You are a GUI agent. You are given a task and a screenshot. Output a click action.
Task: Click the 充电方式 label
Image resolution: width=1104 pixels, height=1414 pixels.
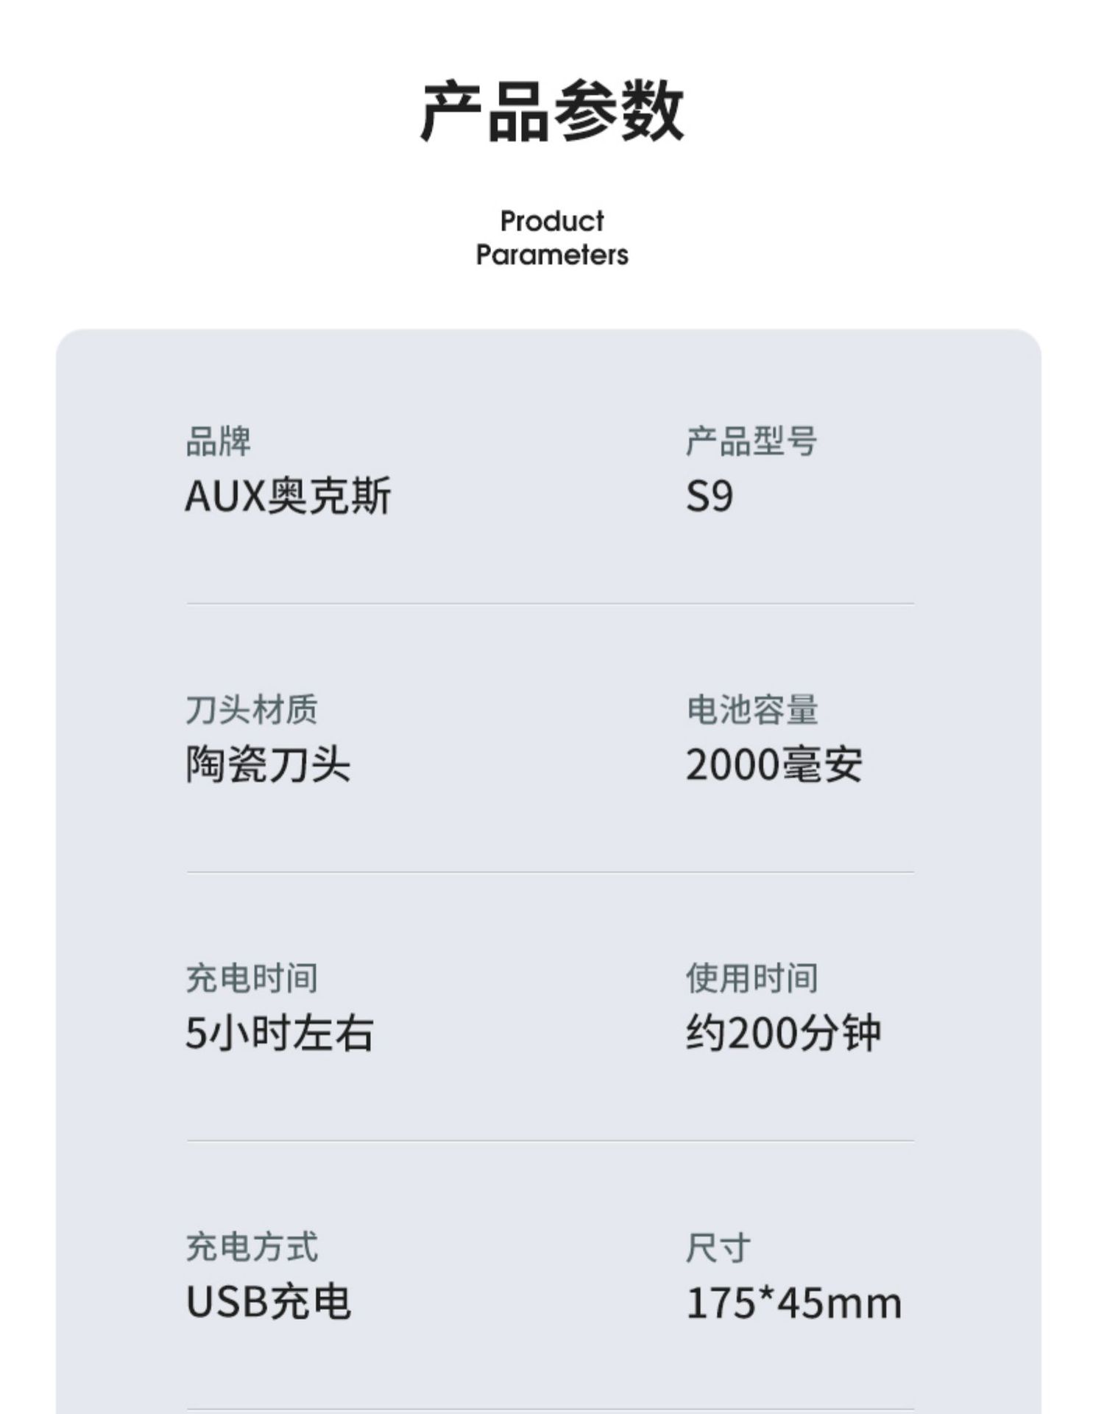(252, 1248)
